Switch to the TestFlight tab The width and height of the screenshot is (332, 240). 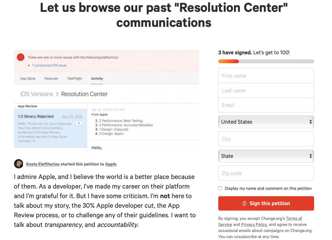tap(74, 79)
